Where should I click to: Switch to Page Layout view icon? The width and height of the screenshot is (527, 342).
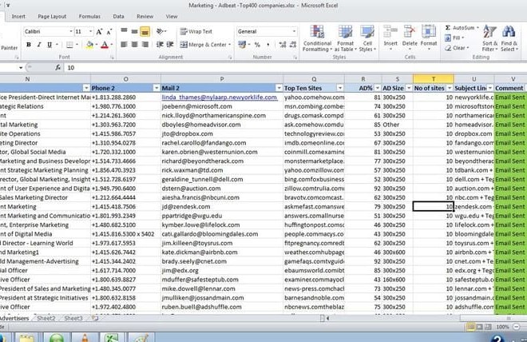[479, 327]
